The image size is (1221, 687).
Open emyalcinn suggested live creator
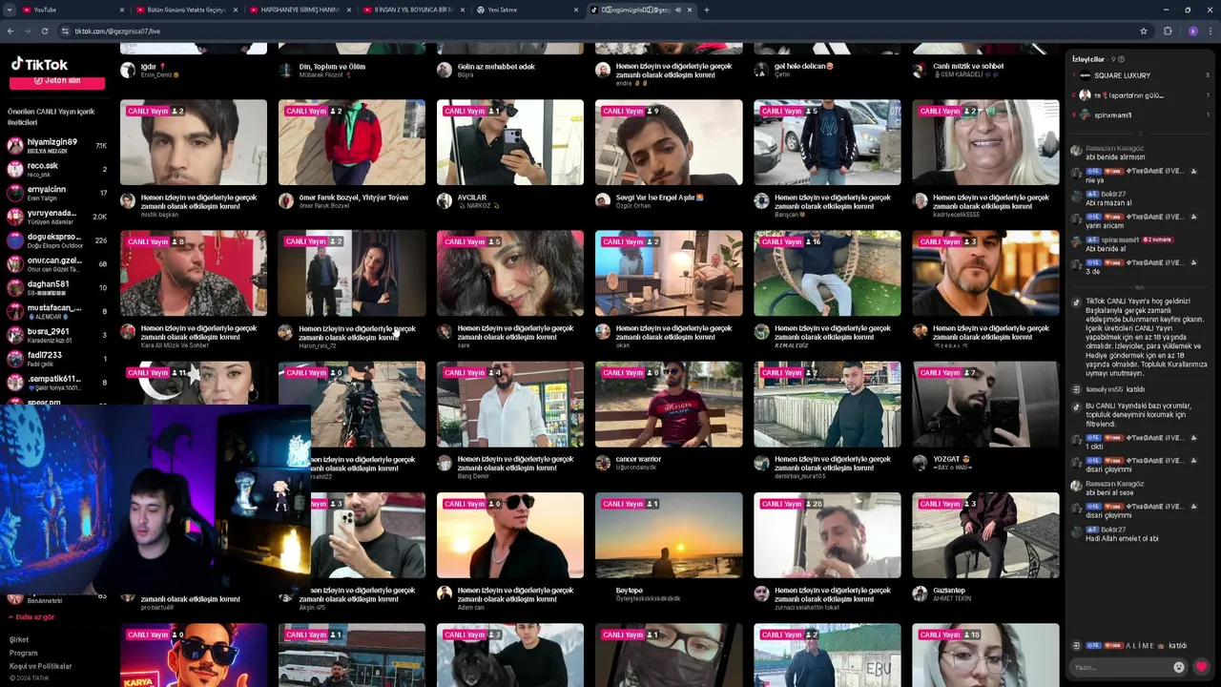[57, 193]
